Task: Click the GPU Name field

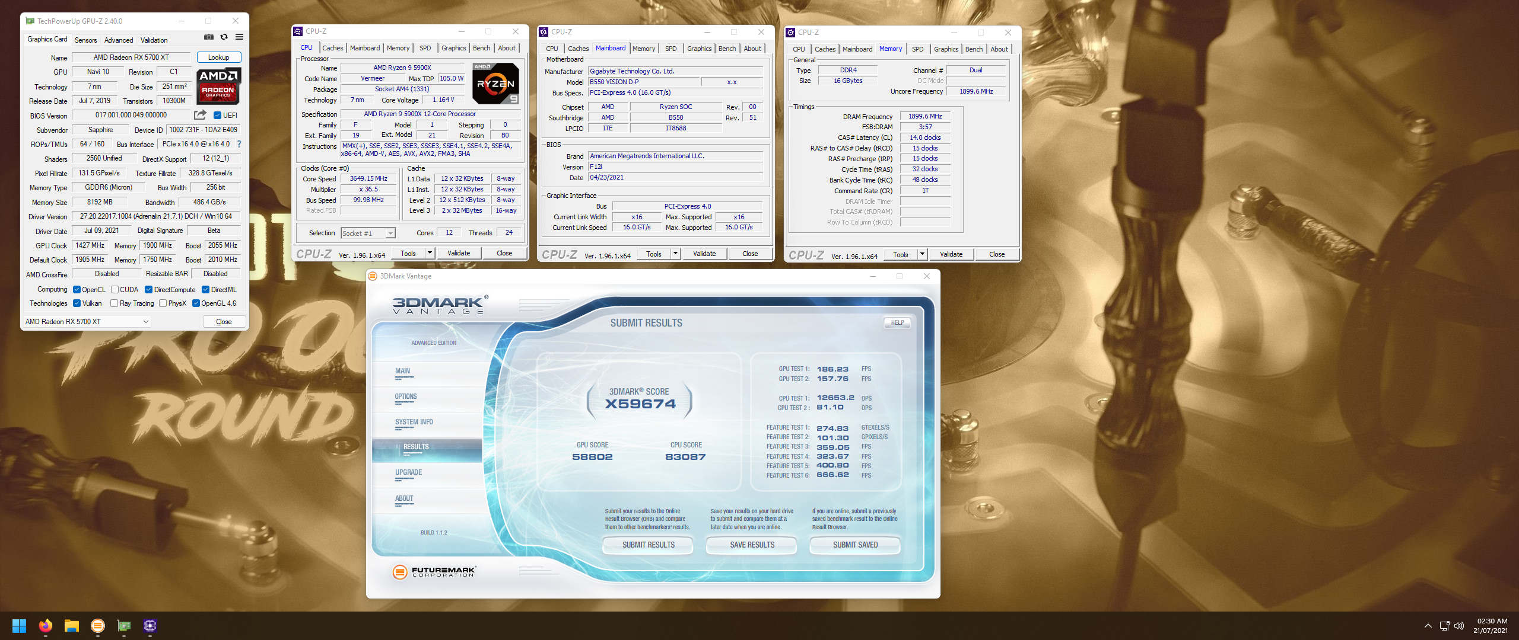Action: click(x=131, y=57)
